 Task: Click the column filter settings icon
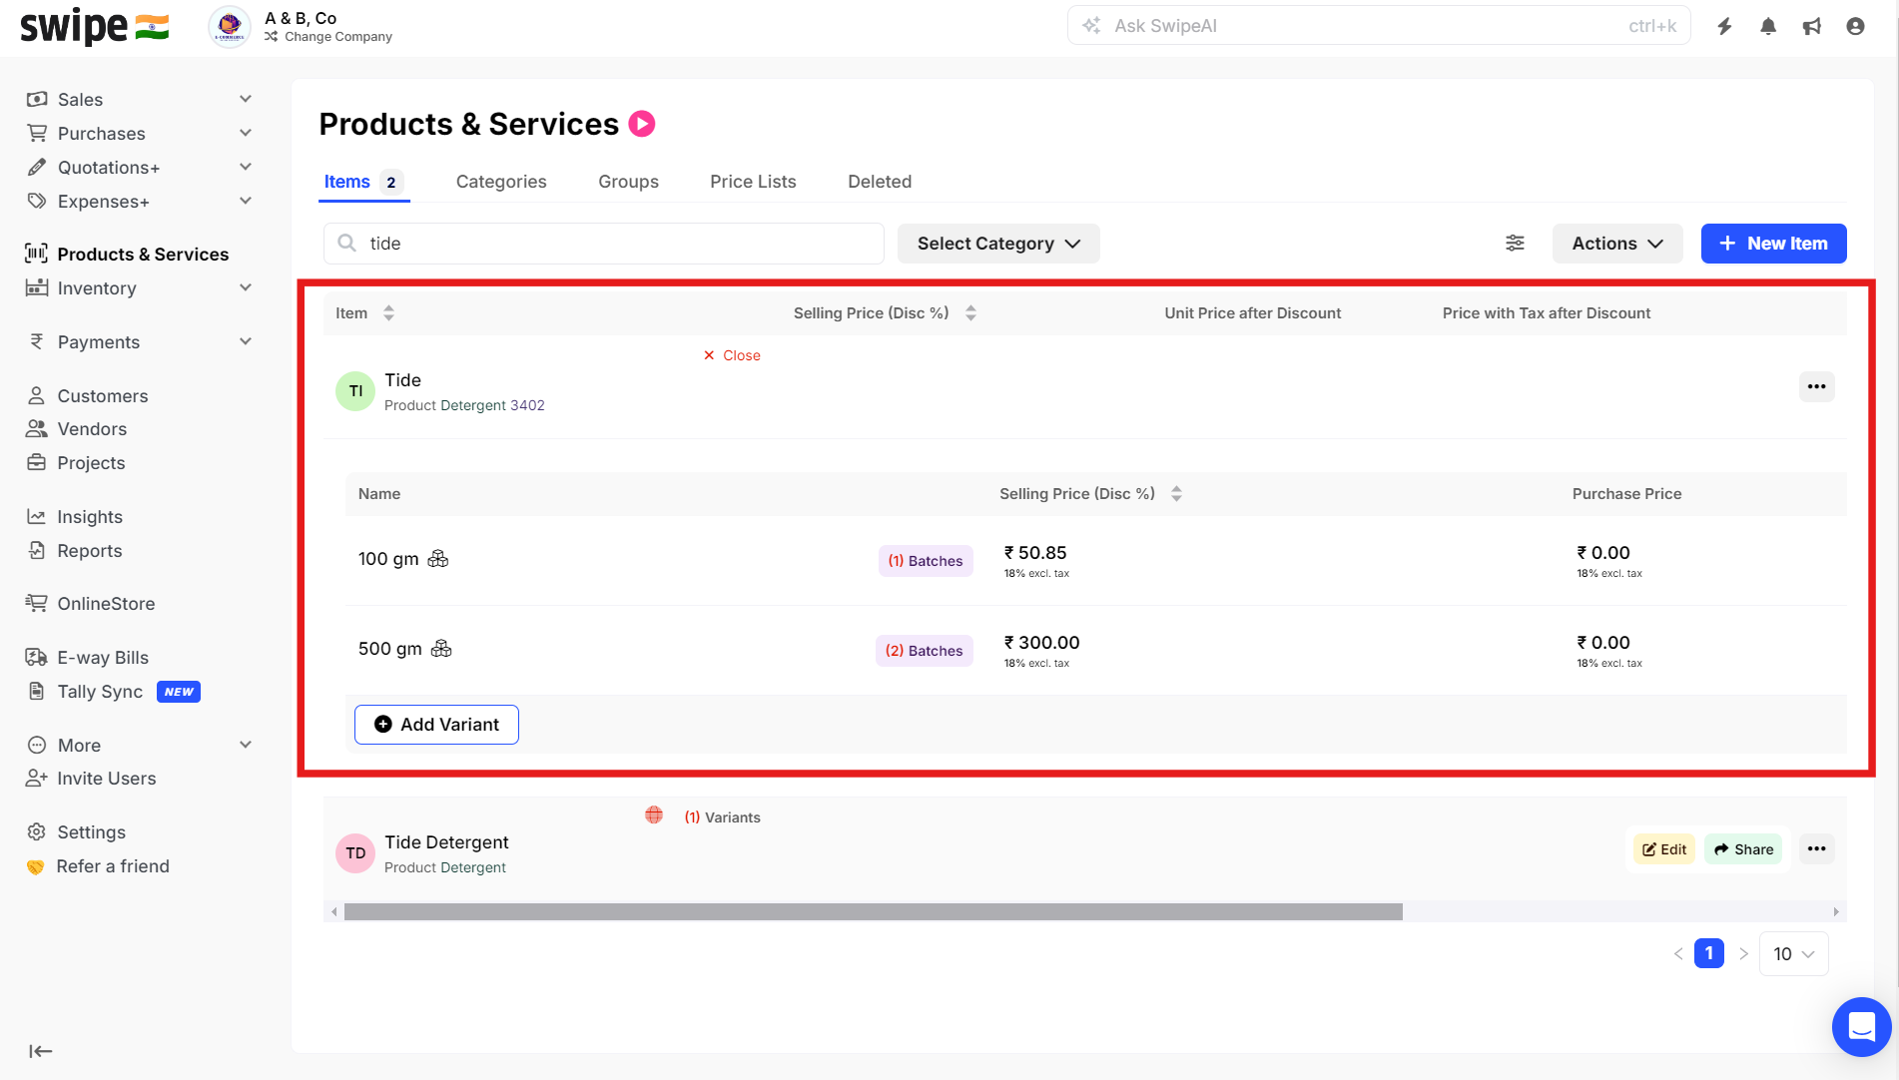click(1515, 244)
